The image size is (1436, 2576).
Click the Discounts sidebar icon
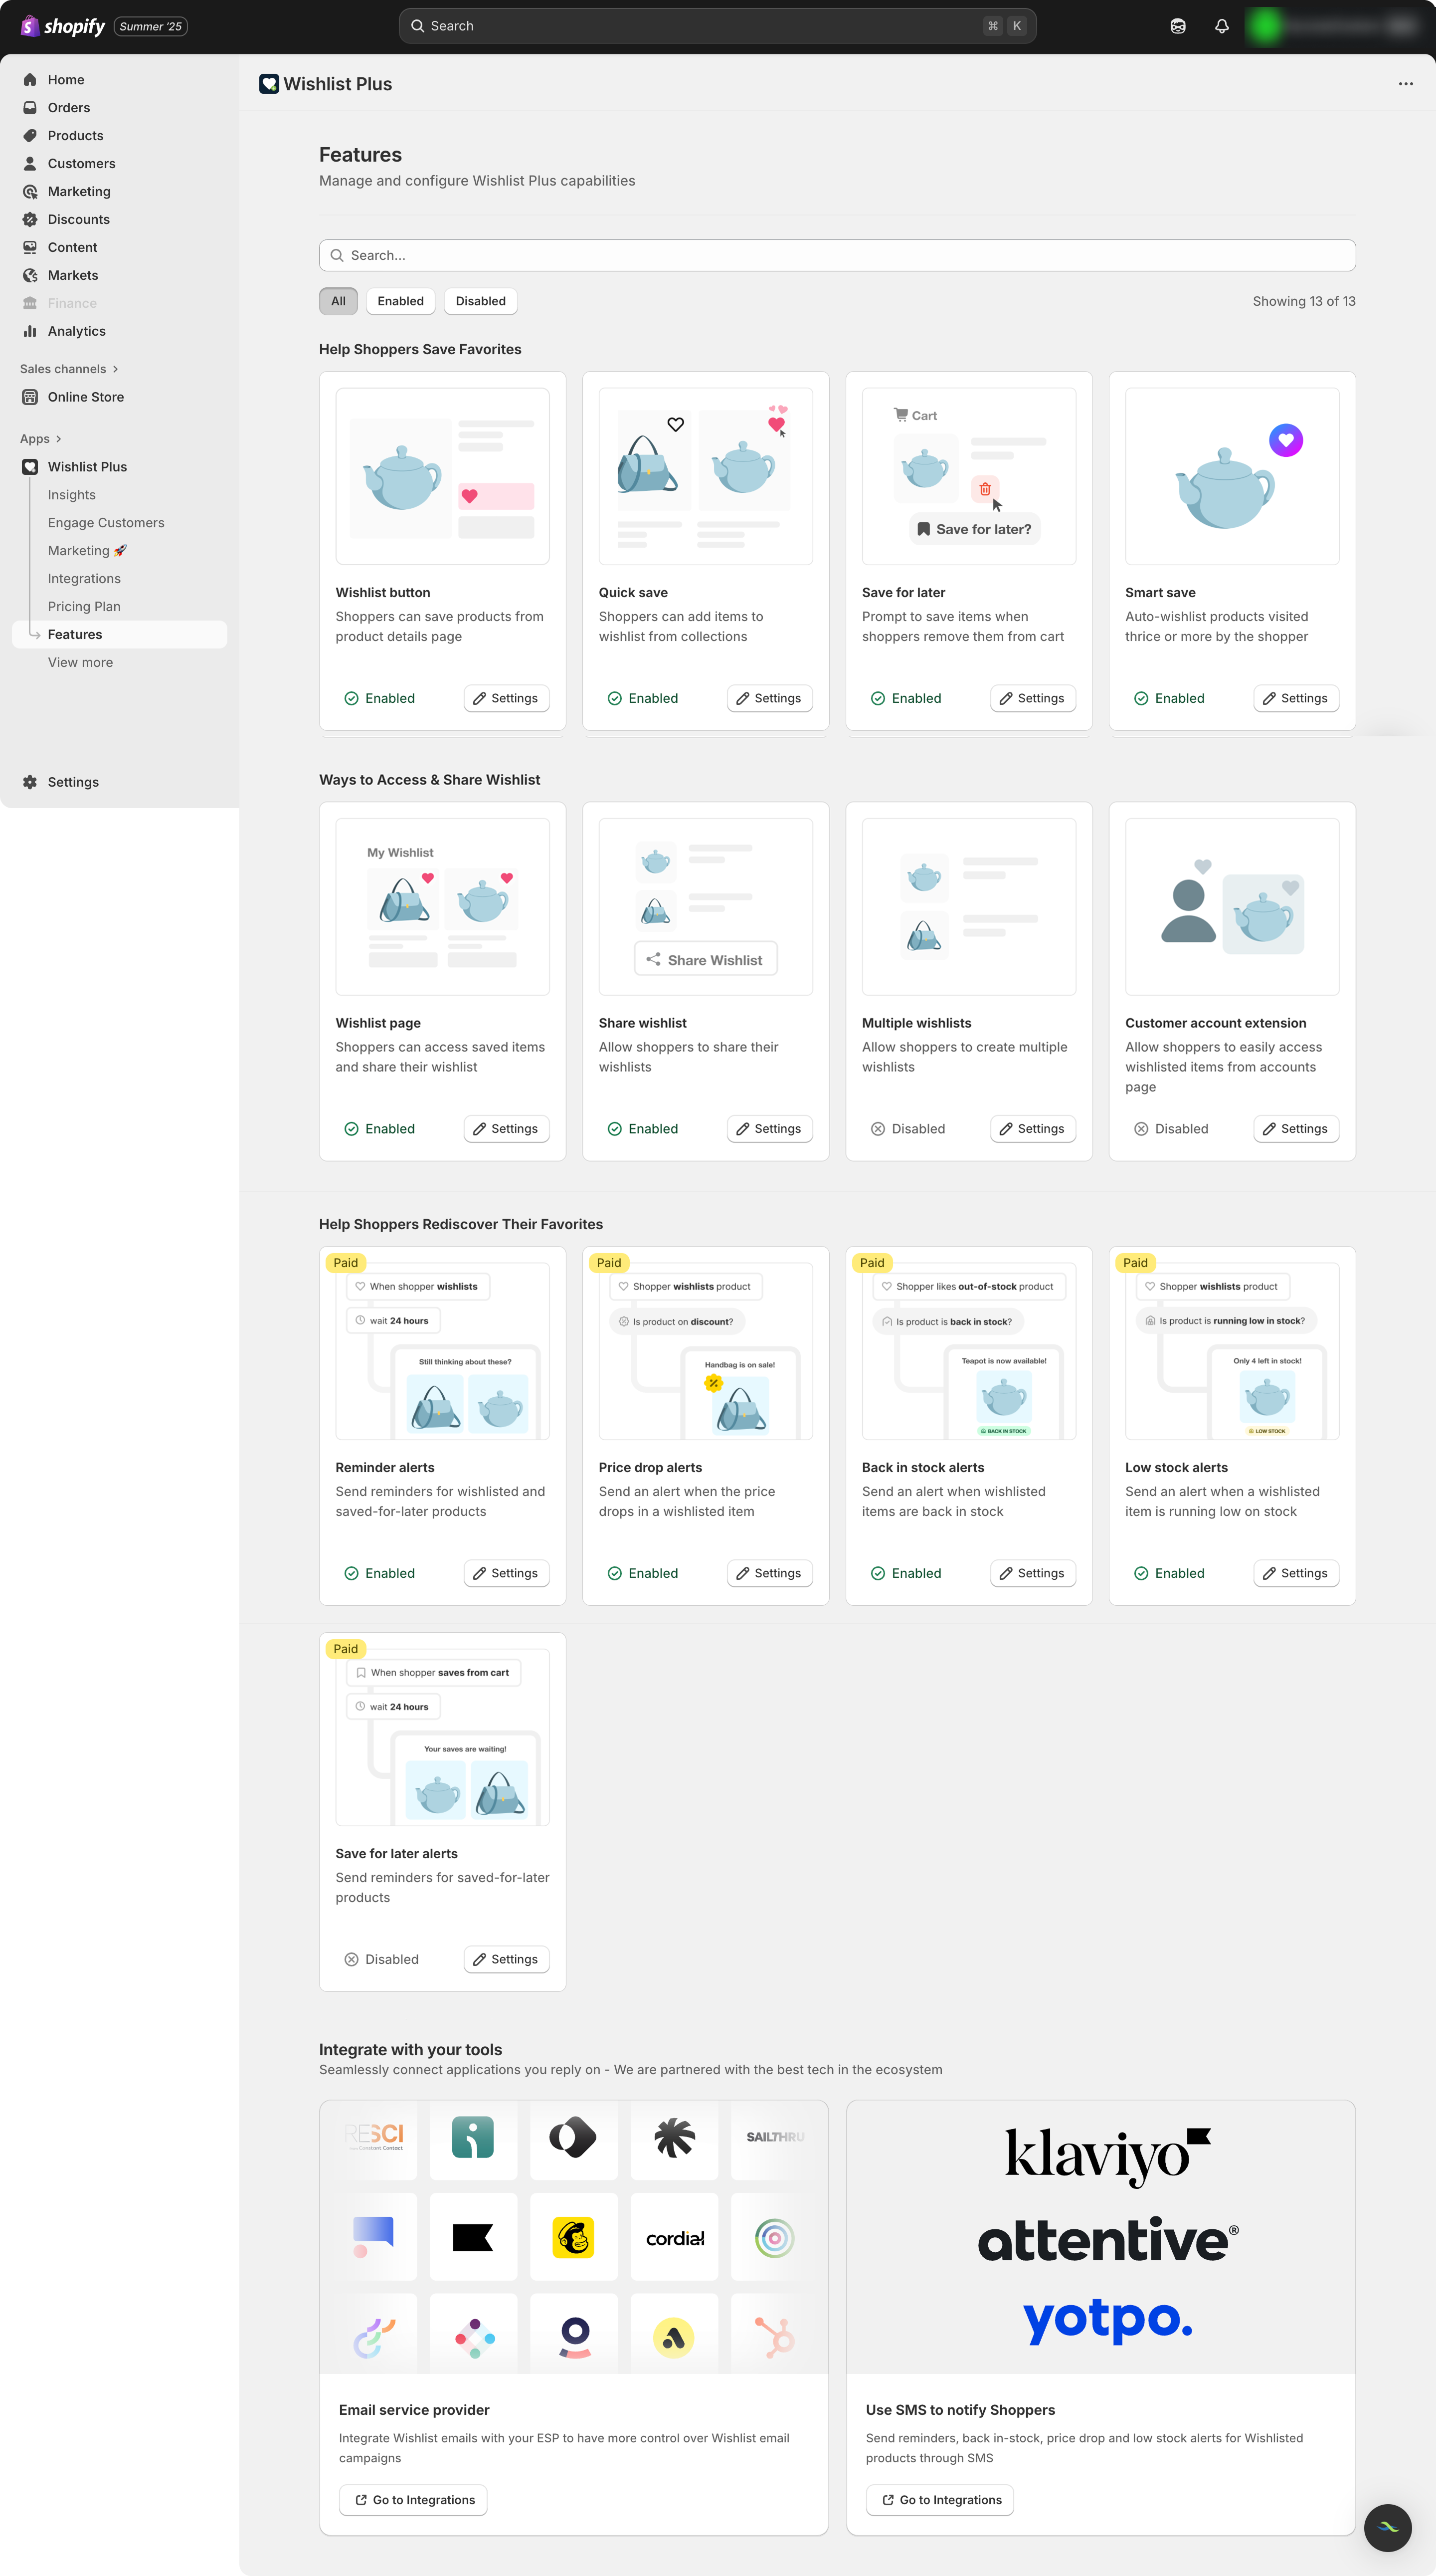(x=30, y=219)
